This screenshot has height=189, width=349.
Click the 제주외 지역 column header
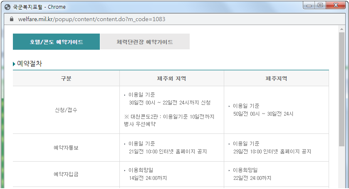(172, 78)
